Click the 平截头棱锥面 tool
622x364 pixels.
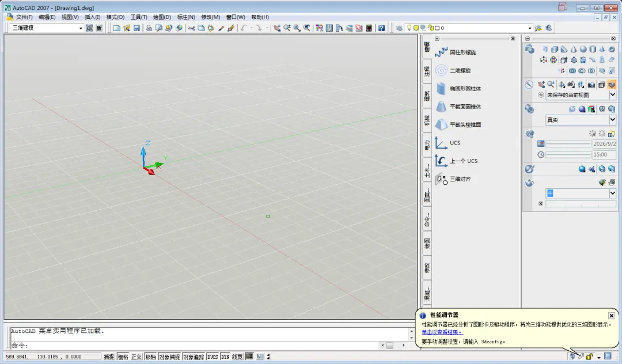[x=458, y=124]
